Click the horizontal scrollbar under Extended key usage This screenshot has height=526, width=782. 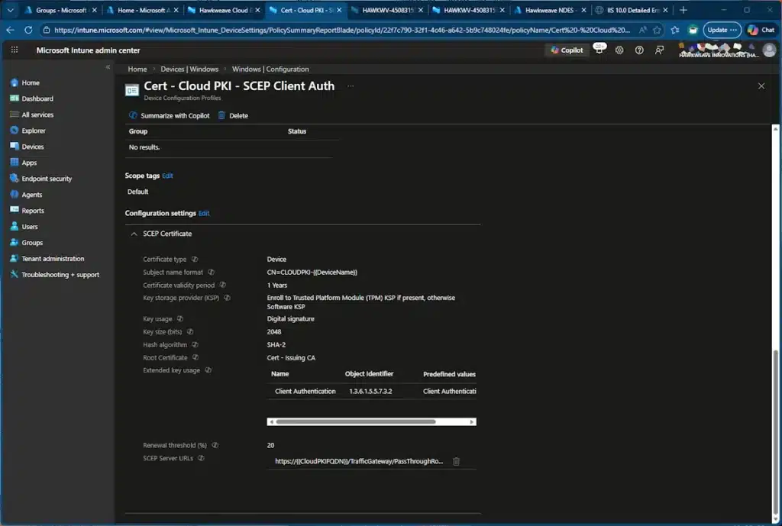(355, 421)
